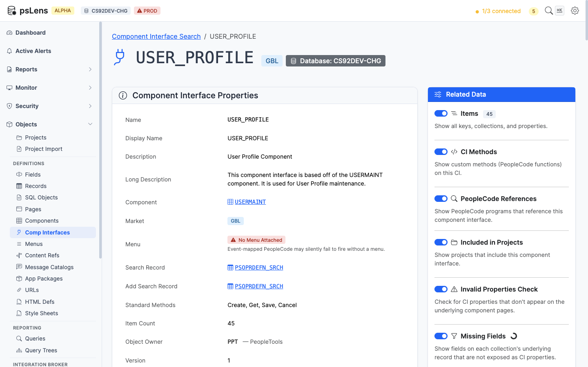This screenshot has width=588, height=367.
Task: Toggle the Missing Fields switch
Action: coord(441,336)
